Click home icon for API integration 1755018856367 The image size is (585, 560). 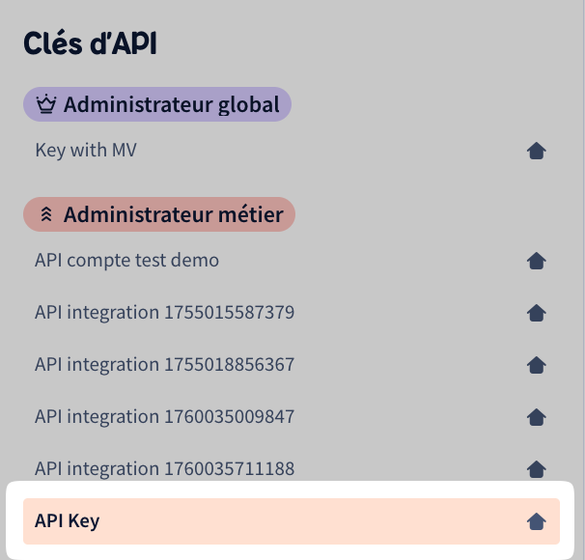[x=537, y=365]
